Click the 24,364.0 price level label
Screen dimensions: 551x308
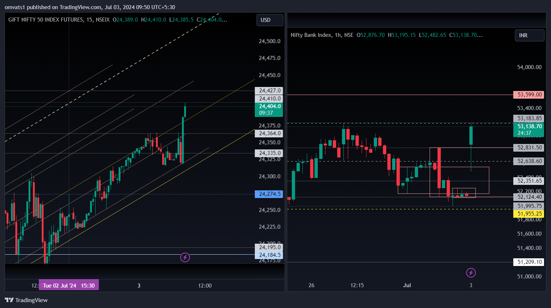click(x=269, y=133)
